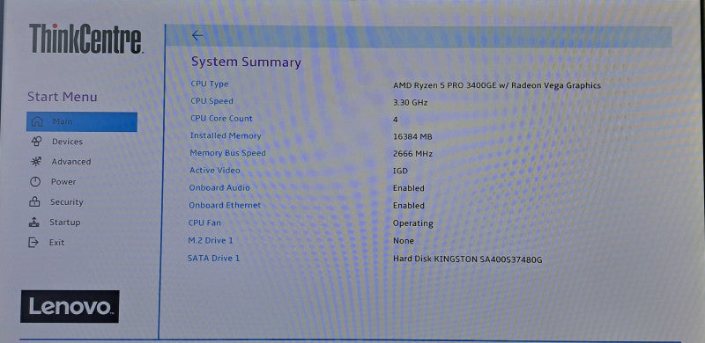Click the AMD Ryzen 5 PRO 3400GE value
Screen dimensions: 705x343
pyautogui.click(x=497, y=85)
